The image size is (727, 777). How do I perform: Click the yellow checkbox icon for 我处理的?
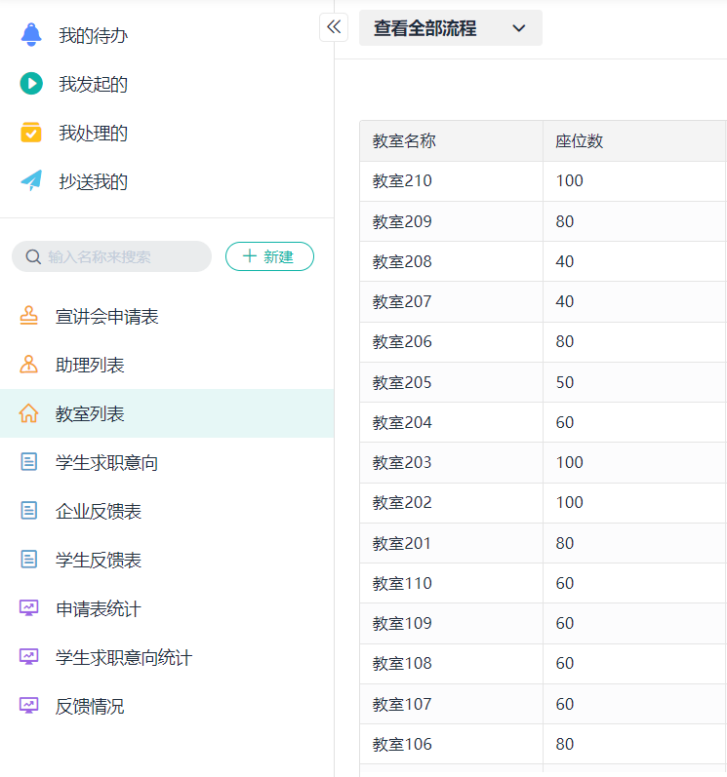tap(31, 133)
